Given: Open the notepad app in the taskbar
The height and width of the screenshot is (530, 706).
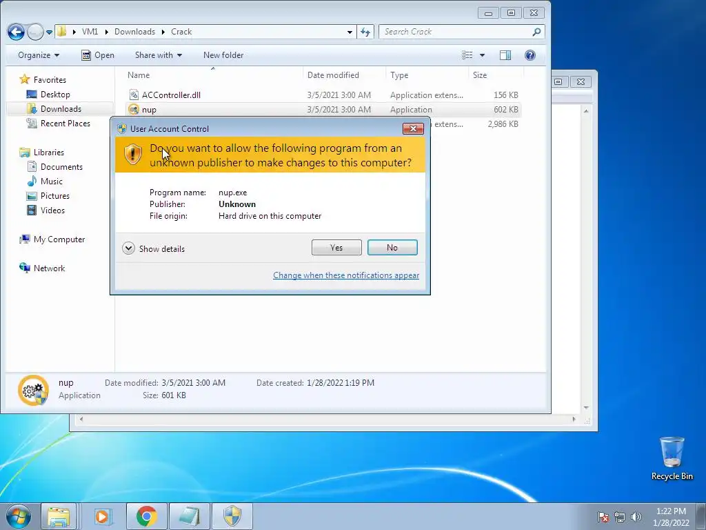Looking at the screenshot, I should 189,516.
